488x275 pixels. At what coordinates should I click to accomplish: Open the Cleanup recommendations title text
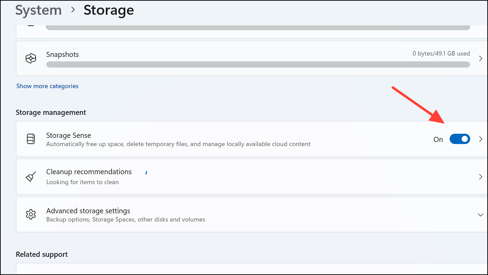(89, 172)
